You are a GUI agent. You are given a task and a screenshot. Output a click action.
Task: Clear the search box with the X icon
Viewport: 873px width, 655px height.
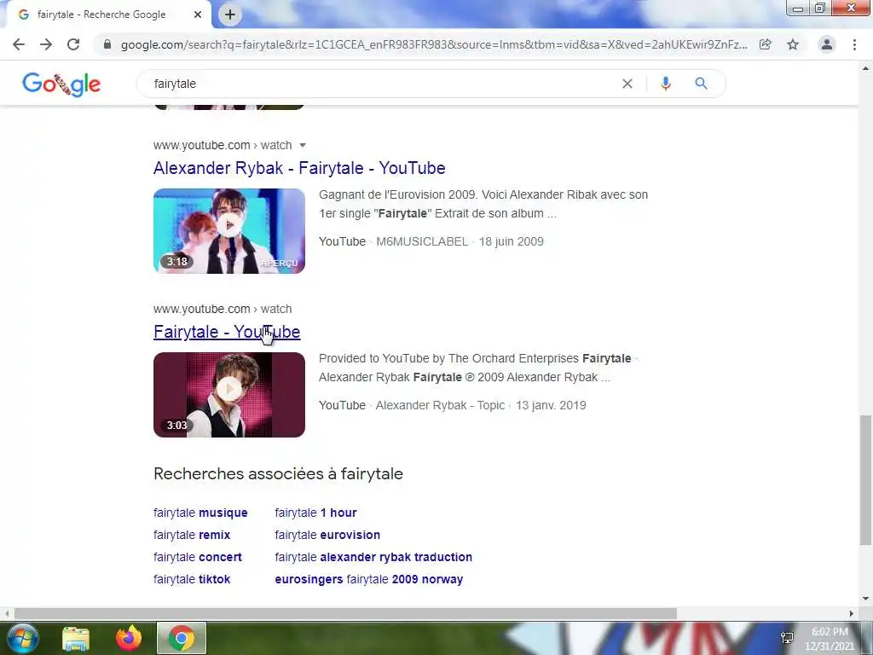[x=627, y=84]
